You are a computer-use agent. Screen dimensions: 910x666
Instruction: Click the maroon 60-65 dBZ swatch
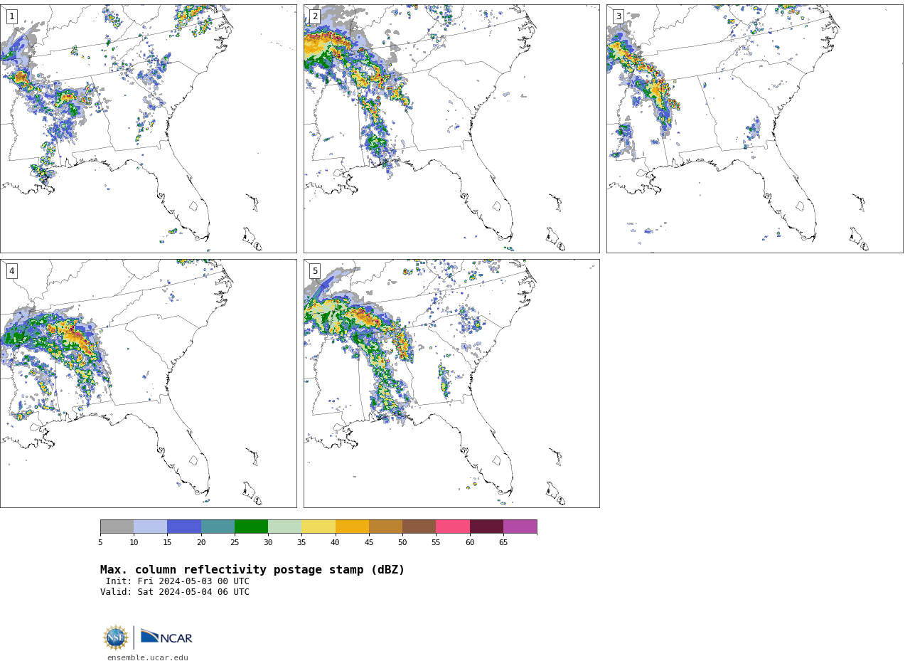486,527
